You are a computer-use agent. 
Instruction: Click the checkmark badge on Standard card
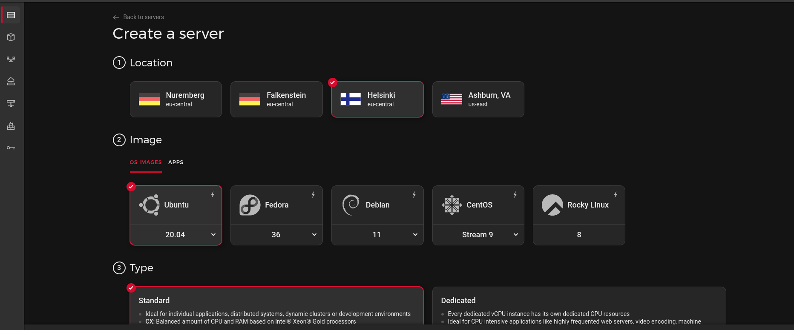pyautogui.click(x=131, y=288)
